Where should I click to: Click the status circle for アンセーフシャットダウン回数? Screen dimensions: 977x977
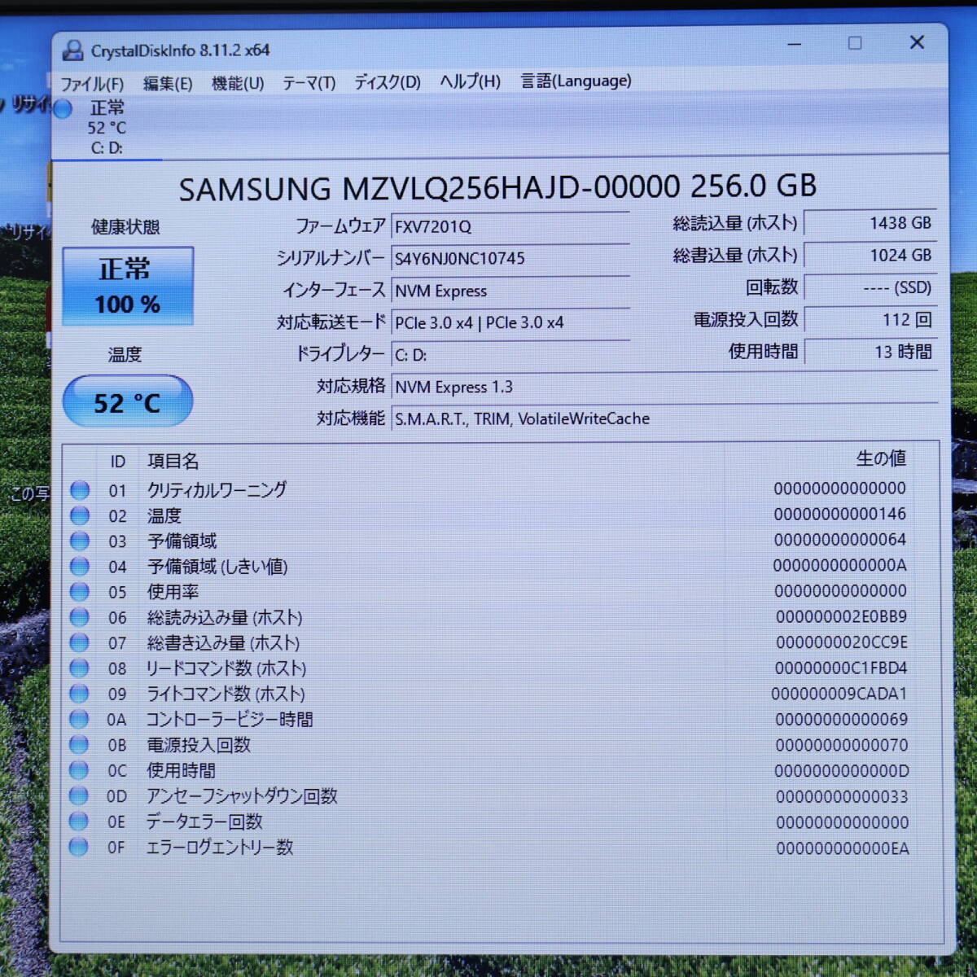[79, 795]
